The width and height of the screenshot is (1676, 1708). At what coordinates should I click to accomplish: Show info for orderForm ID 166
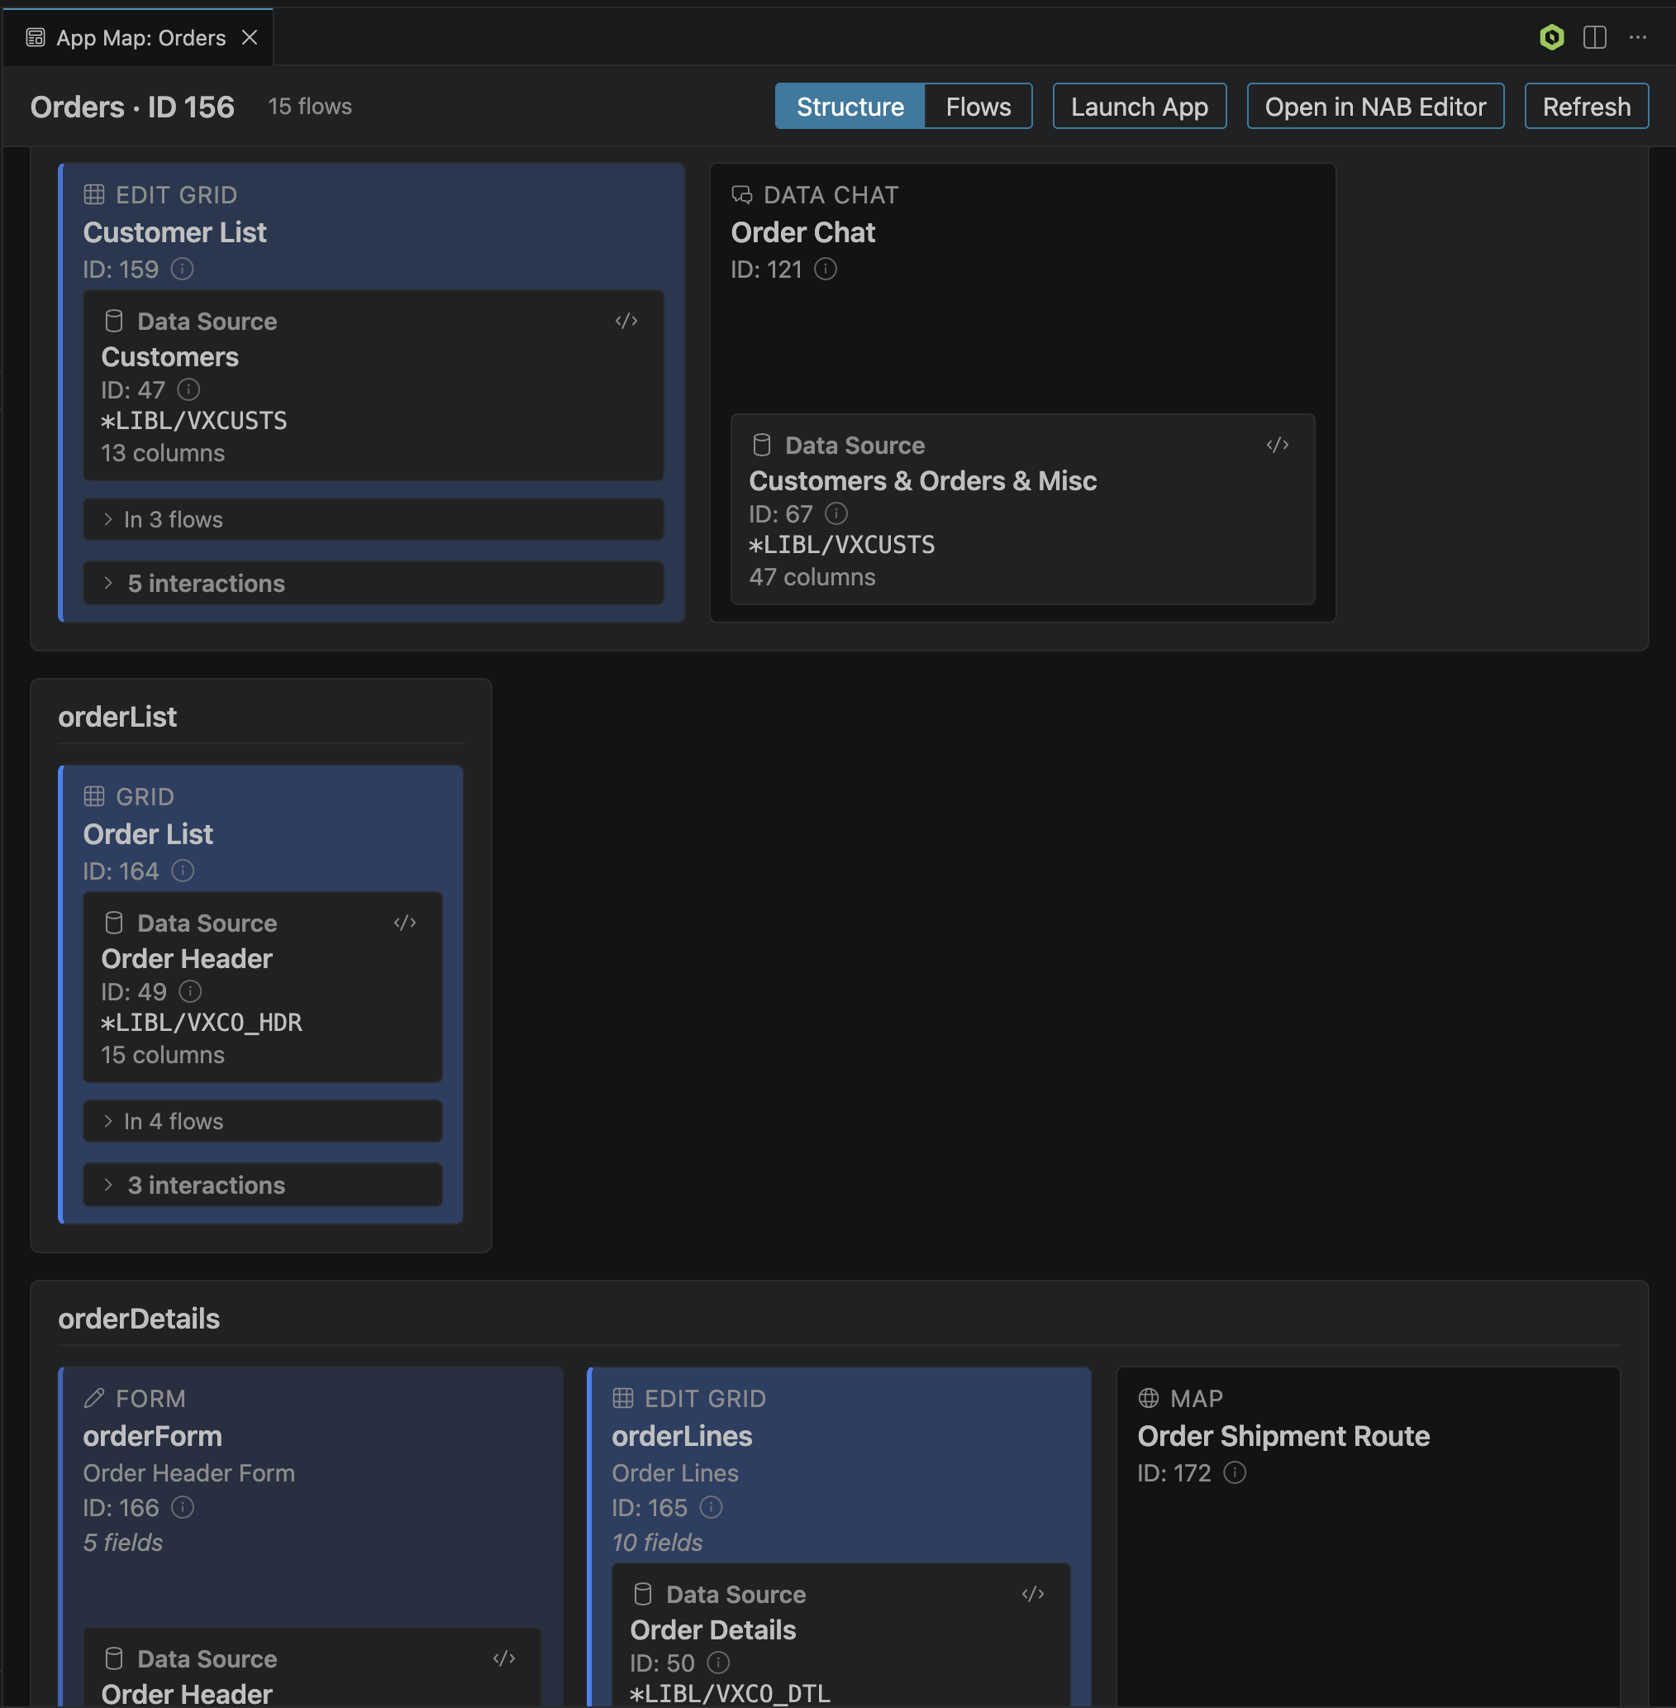click(x=182, y=1507)
